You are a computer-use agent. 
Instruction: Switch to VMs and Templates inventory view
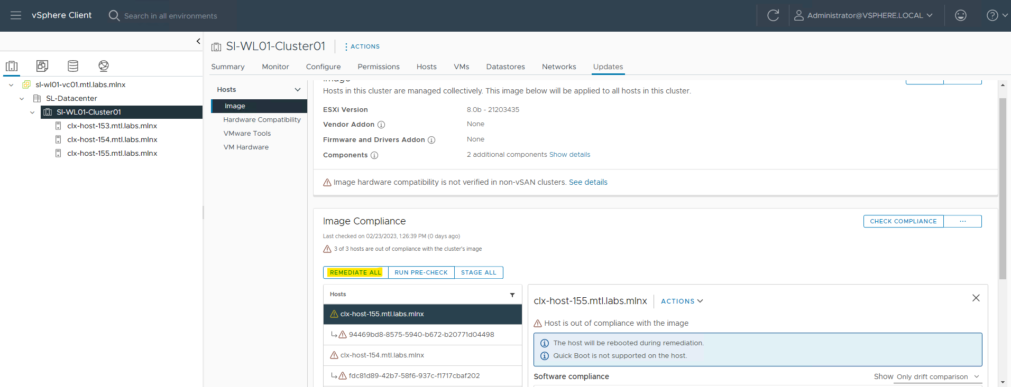[x=42, y=66]
